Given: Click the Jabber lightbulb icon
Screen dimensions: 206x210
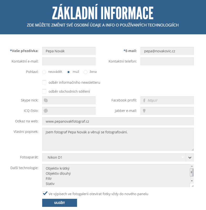Looking at the screenshot, I should (144, 111).
